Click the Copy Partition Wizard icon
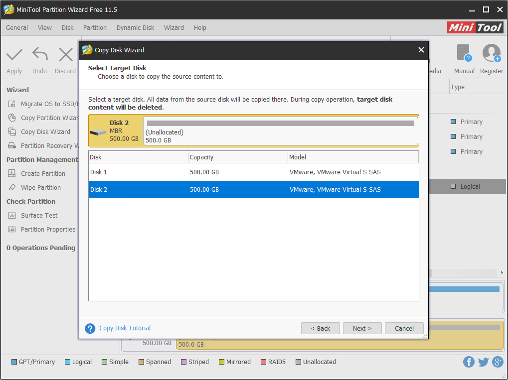 pyautogui.click(x=11, y=118)
